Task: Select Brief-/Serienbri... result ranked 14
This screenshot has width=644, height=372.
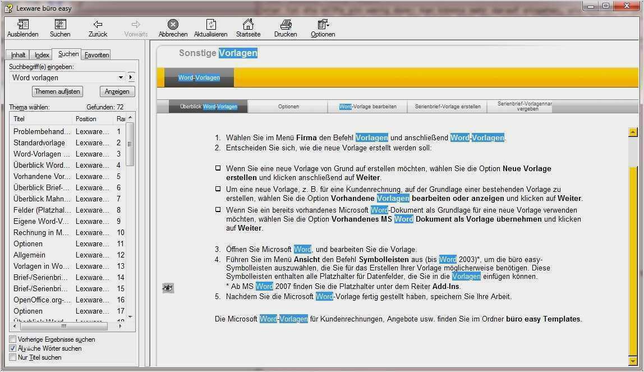Action: coord(68,278)
